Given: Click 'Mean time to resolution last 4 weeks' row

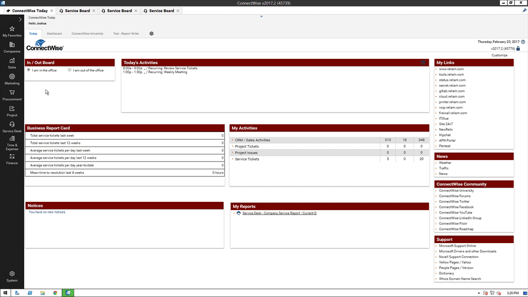Looking at the screenshot, I should pyautogui.click(x=125, y=172).
